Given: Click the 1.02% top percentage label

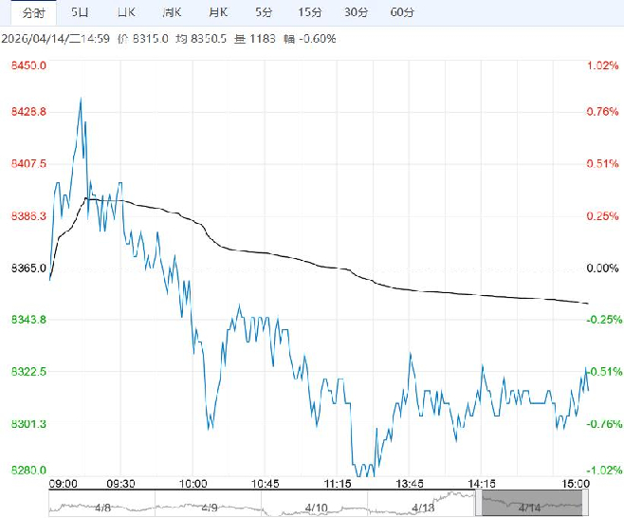Looking at the screenshot, I should click(602, 65).
